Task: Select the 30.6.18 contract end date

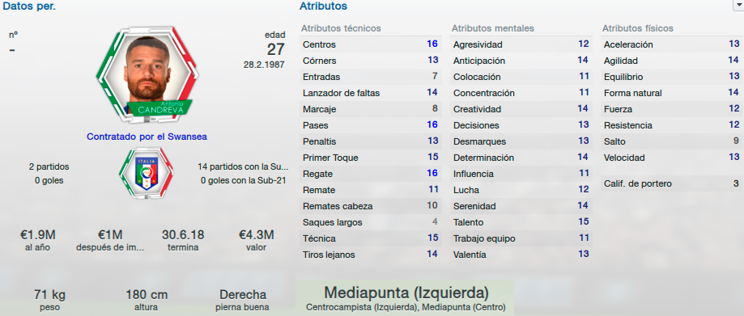Action: pos(183,239)
